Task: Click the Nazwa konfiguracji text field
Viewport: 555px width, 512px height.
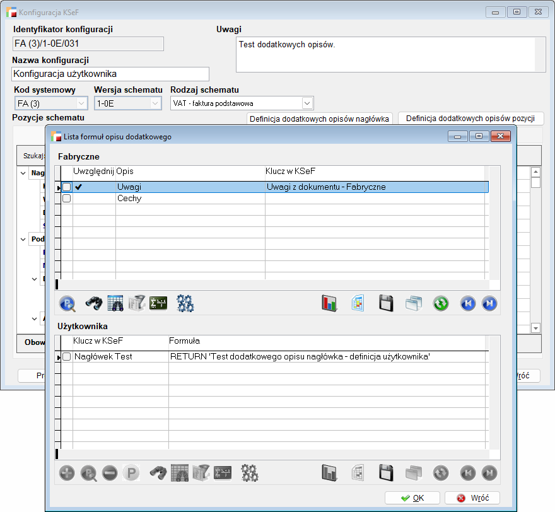Action: 110,74
